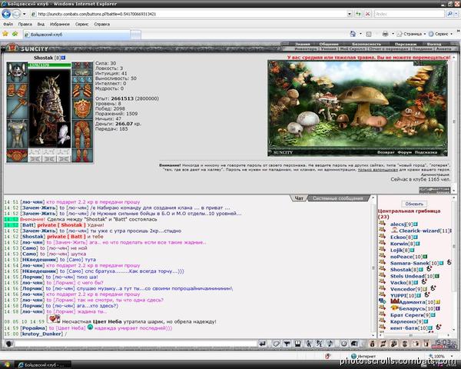Click the Яndex search box

(410, 14)
